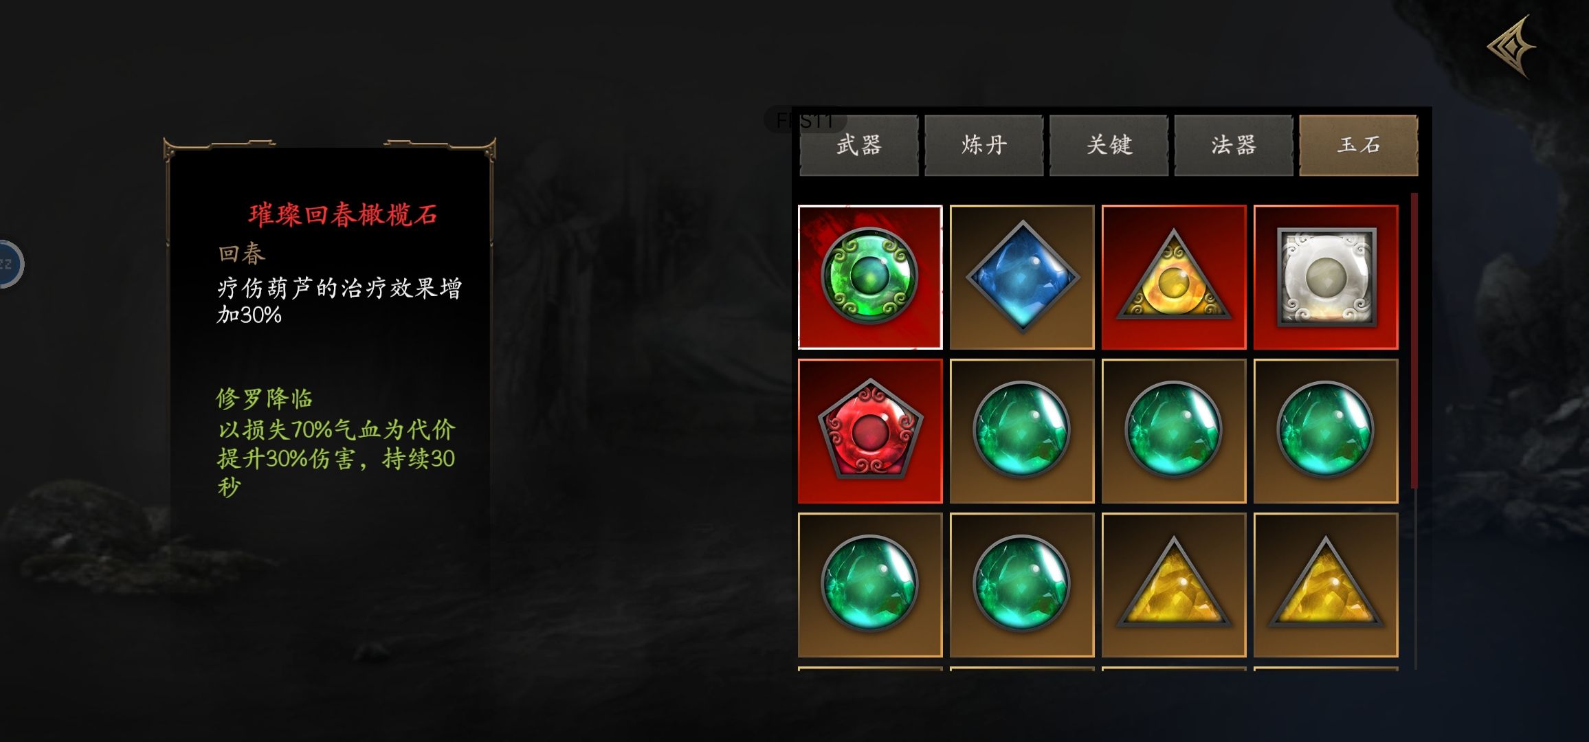Select the last green orb in second row

pyautogui.click(x=1326, y=431)
